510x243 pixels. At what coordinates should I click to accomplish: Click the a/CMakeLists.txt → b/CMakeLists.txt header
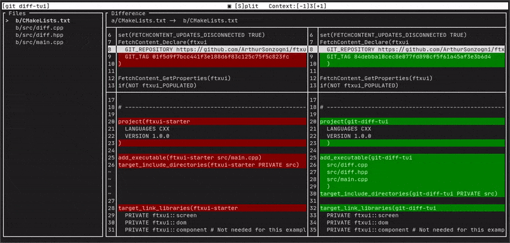pos(174,20)
